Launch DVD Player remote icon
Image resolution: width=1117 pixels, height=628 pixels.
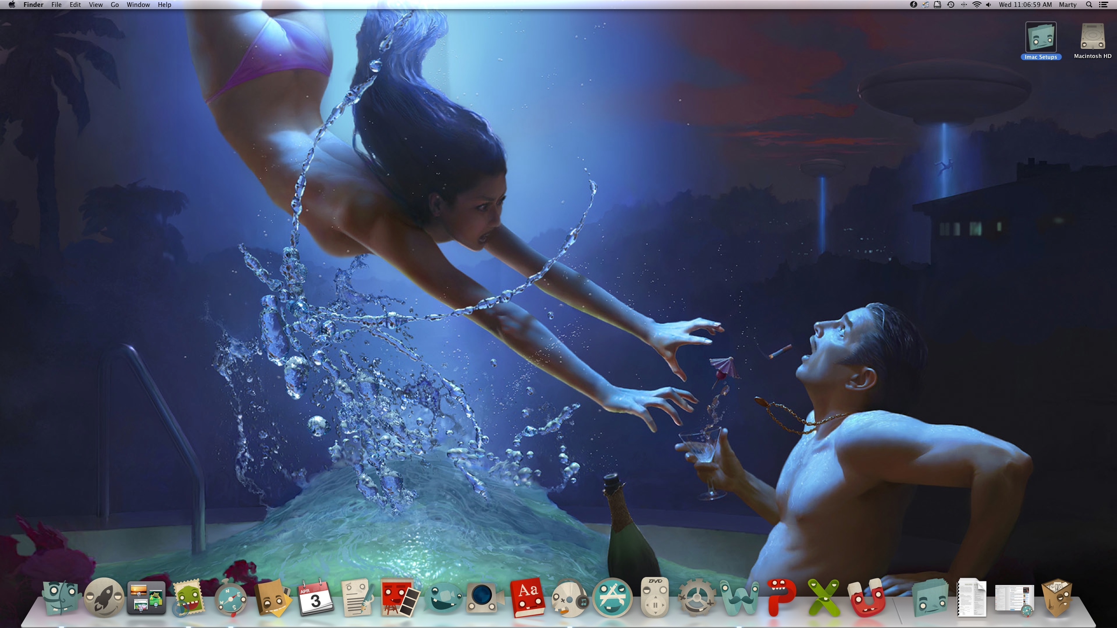654,597
